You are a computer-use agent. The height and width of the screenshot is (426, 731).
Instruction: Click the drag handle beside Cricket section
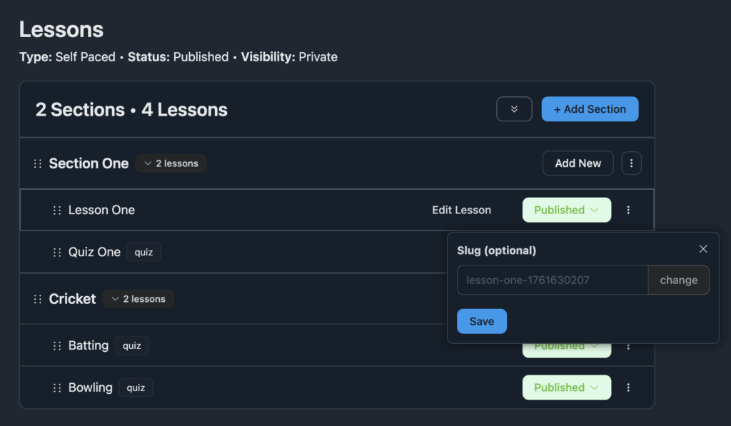37,298
